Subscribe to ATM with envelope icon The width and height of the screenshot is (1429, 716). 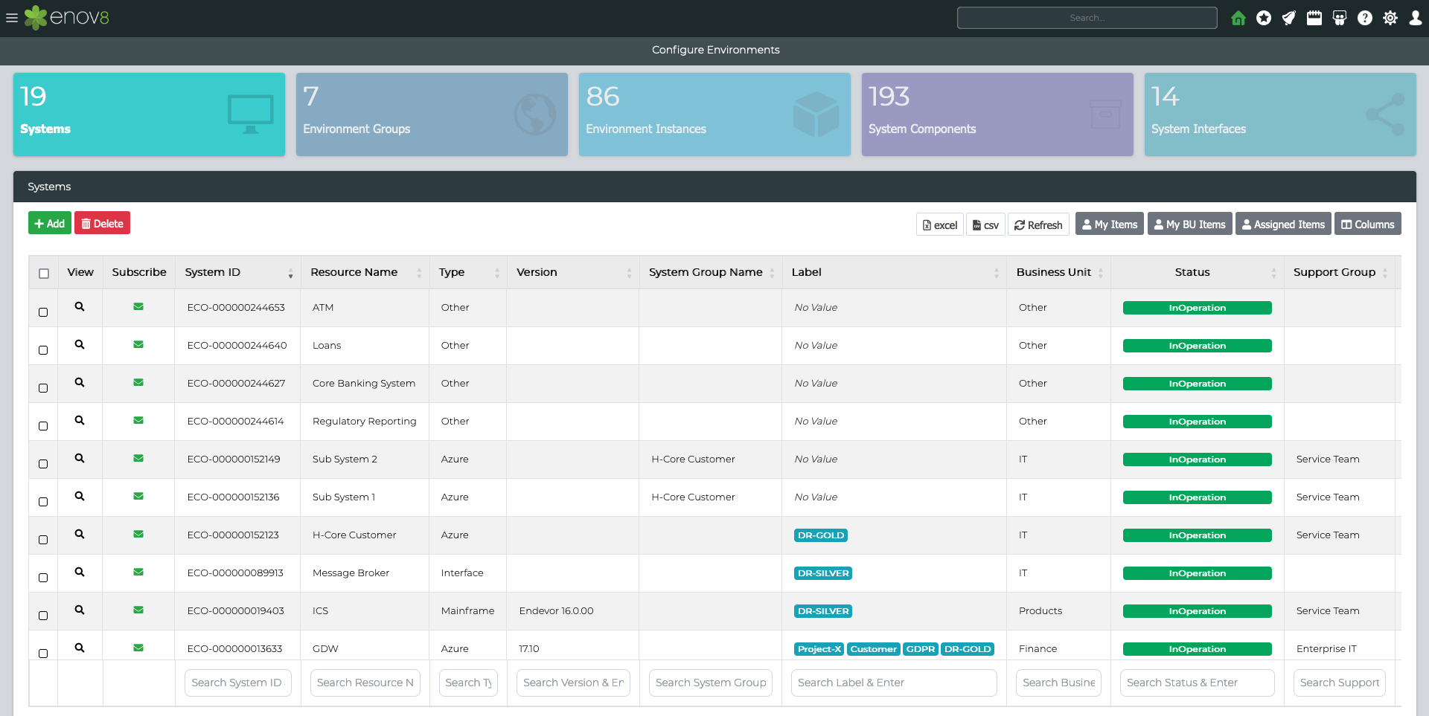coord(138,306)
